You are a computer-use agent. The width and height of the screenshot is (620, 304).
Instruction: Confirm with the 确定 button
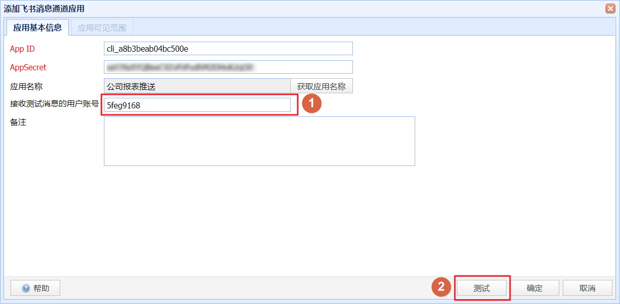[x=535, y=288]
